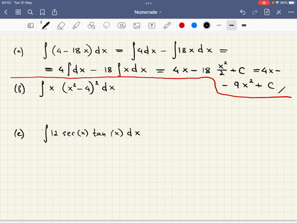This screenshot has width=297, height=223.
Task: Select the Eraser tool
Action: (61, 25)
